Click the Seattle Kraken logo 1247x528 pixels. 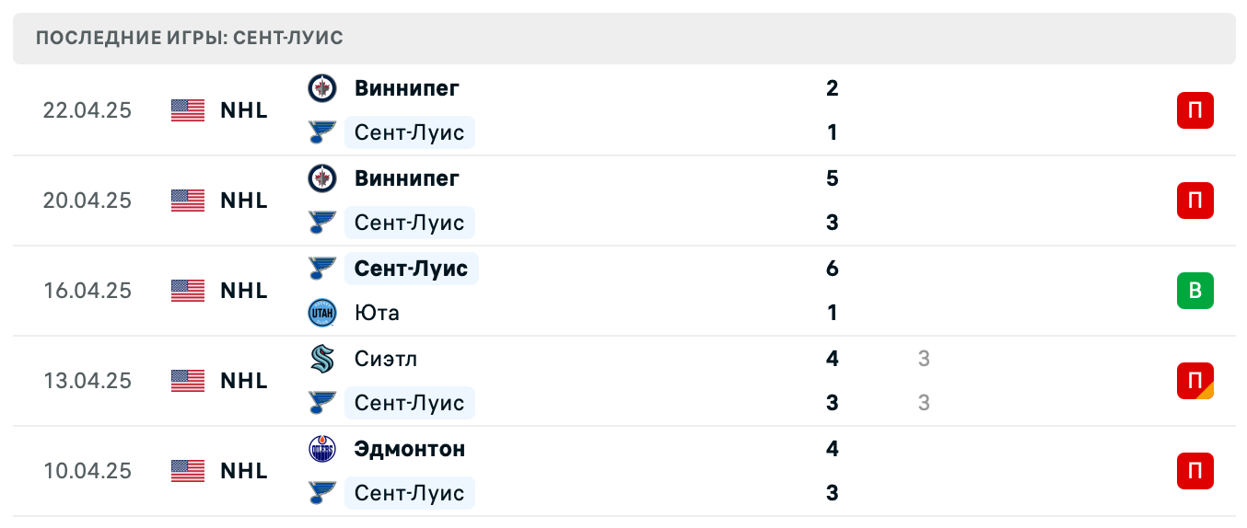[x=322, y=359]
